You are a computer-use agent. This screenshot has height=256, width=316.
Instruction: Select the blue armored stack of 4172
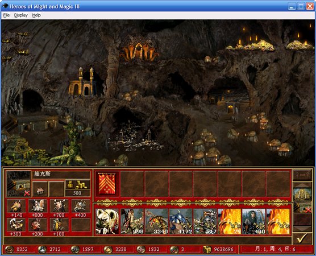(x=181, y=221)
